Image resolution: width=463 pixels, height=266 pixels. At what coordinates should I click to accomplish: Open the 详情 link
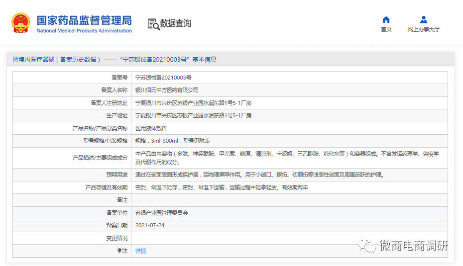pos(140,251)
